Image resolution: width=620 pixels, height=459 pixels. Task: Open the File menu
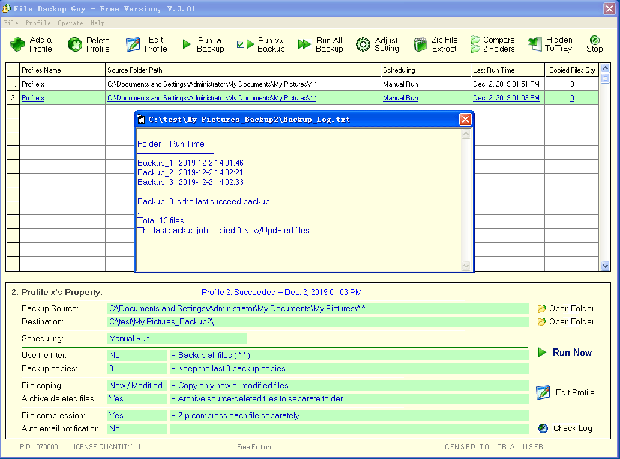[11, 23]
